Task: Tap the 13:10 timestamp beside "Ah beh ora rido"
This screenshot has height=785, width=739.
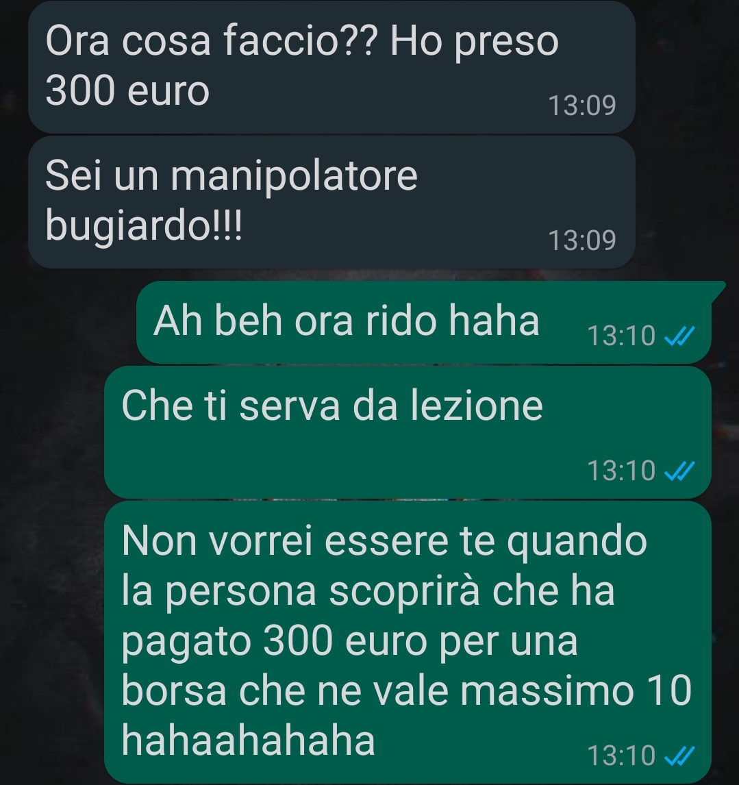Action: 621,336
